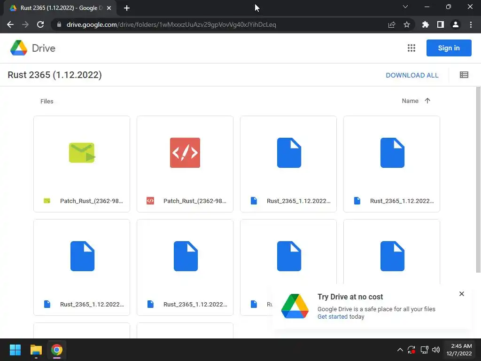Open Chrome extensions menu
481x361 pixels.
[x=426, y=24]
